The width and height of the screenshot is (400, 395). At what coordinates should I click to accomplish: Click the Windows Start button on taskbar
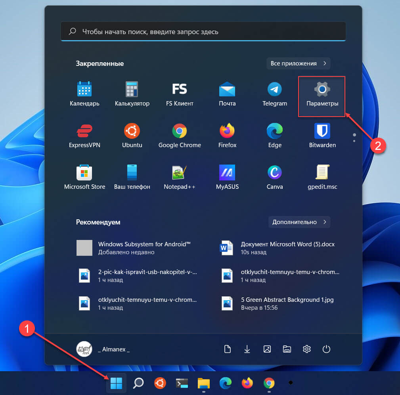(x=116, y=383)
